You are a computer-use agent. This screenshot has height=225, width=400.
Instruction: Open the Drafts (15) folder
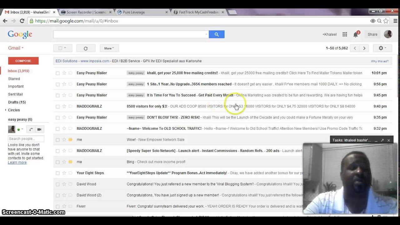tap(17, 102)
